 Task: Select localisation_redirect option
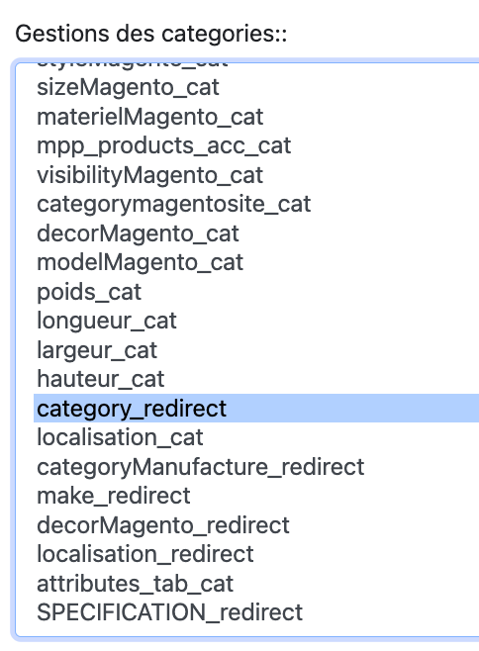tap(256, 554)
